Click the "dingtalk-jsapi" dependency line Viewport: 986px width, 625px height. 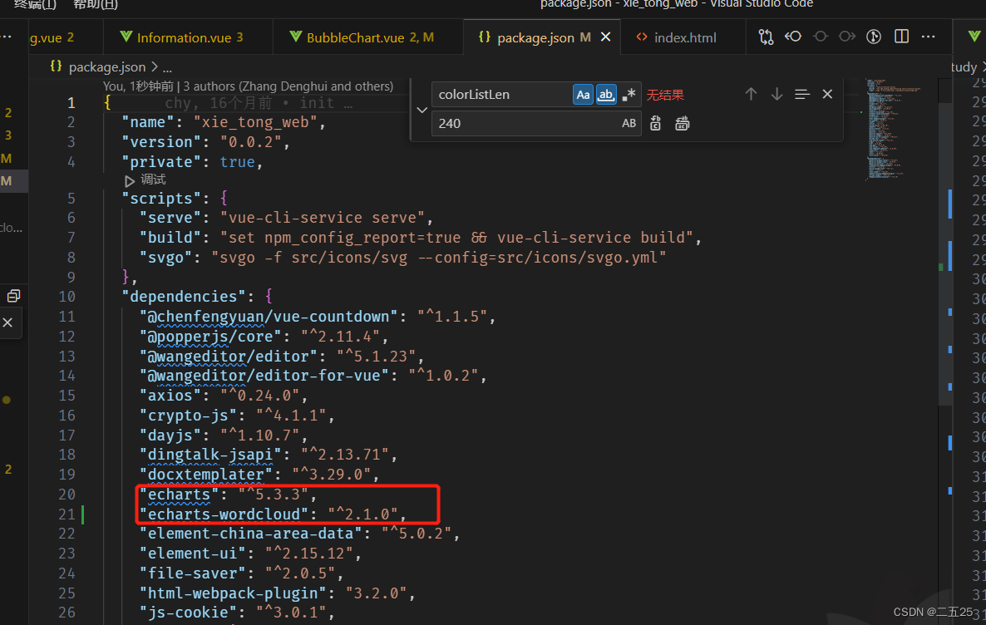tap(269, 455)
